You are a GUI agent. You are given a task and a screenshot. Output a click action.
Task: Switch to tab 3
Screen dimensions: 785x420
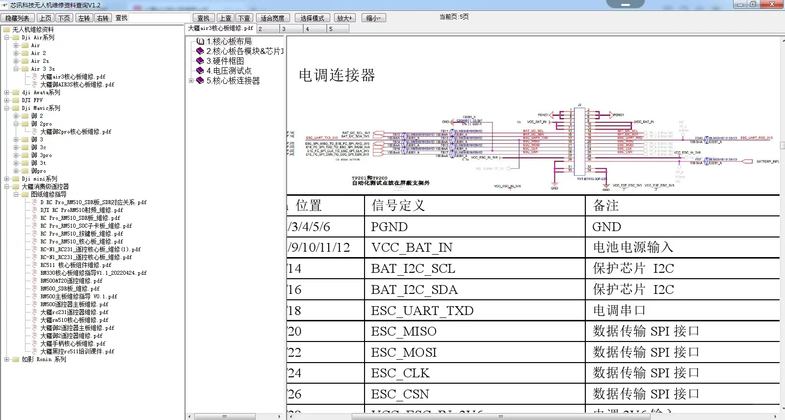pyautogui.click(x=291, y=29)
